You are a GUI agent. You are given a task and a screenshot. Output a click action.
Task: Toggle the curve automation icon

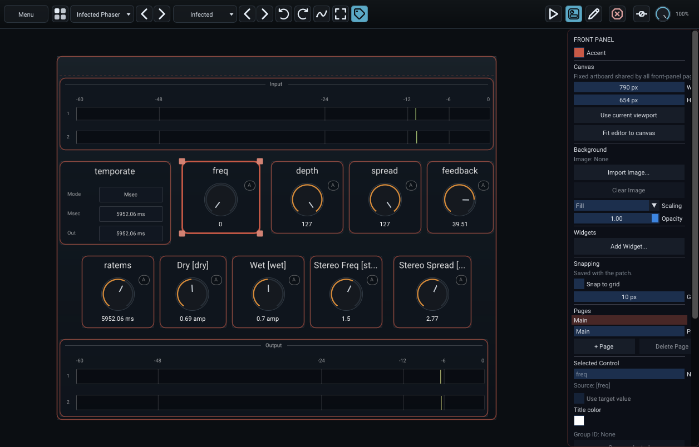pos(322,14)
